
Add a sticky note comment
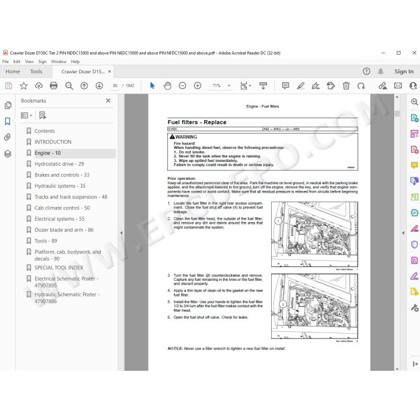tap(286, 86)
